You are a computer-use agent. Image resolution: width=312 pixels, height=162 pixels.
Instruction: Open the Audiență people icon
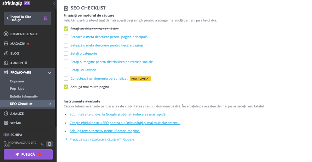point(6,63)
